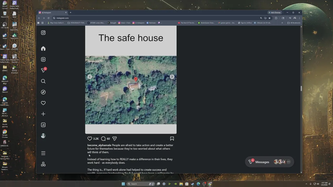Open the Sign In | JetBlue bookmark
The width and height of the screenshot is (333, 187).
(245, 23)
